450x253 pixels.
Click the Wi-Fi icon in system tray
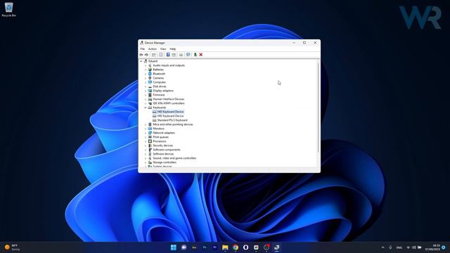(408, 247)
